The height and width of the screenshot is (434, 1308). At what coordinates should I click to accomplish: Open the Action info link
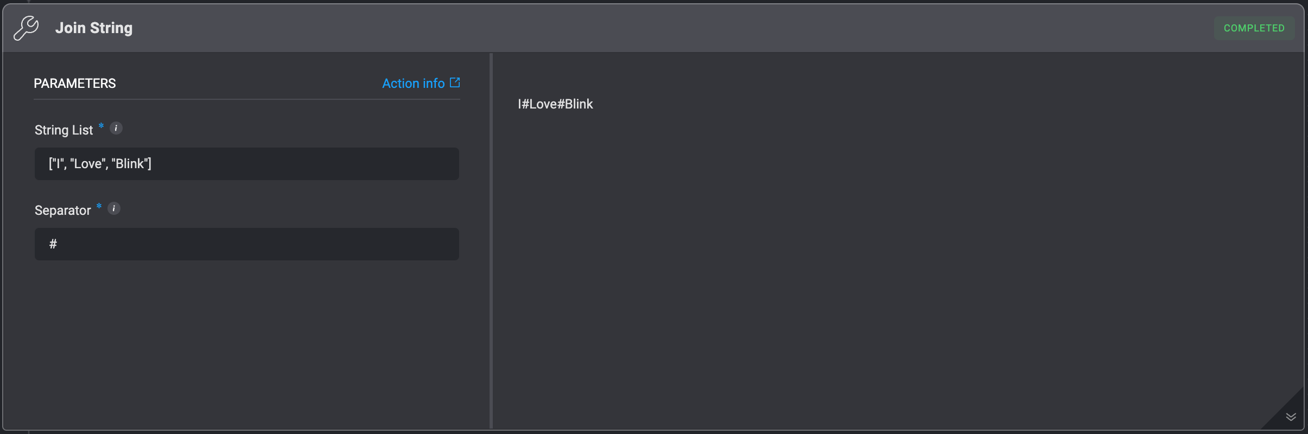(421, 83)
